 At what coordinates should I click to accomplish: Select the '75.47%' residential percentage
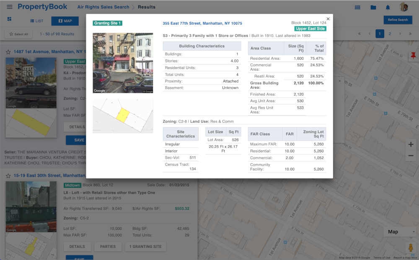(317, 58)
